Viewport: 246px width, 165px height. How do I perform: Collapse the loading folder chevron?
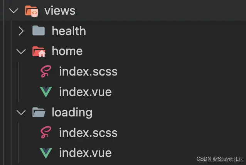click(21, 113)
